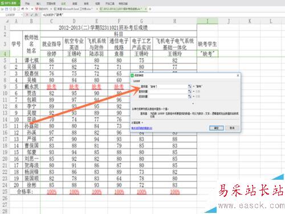The image size is (285, 214).
Task: Open the function help link in the dialog
Action: [142, 128]
